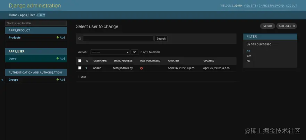Sort by the Has Purchased column header

tap(150, 61)
